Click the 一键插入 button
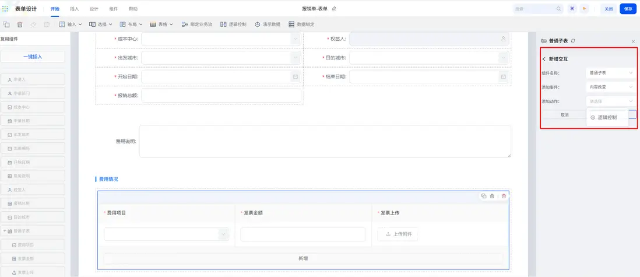 [33, 57]
